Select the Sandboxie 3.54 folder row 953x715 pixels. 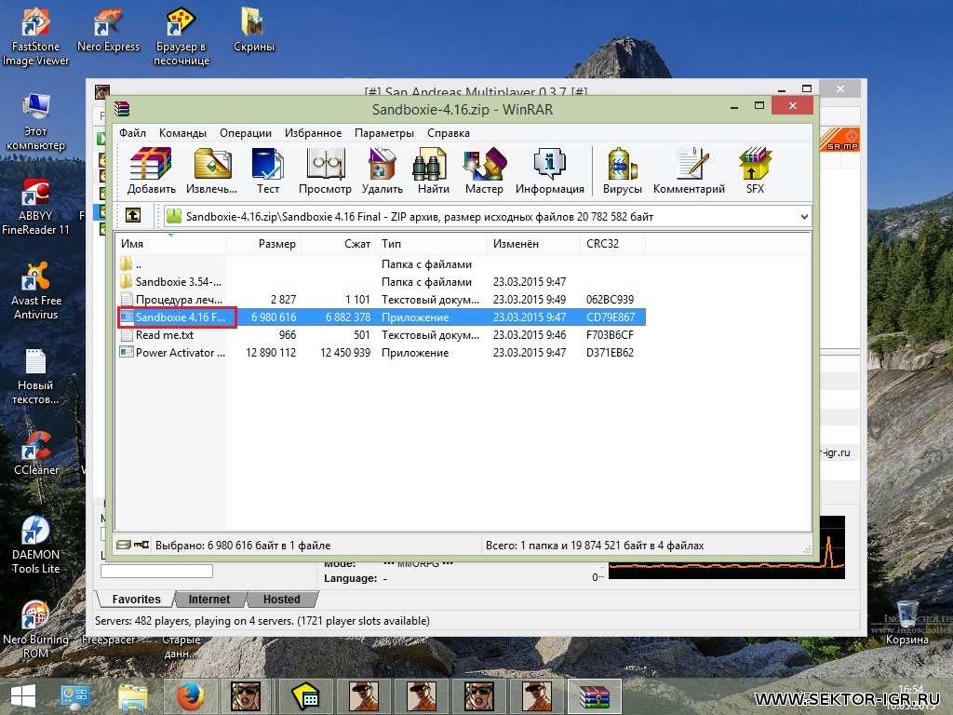pyautogui.click(x=381, y=281)
